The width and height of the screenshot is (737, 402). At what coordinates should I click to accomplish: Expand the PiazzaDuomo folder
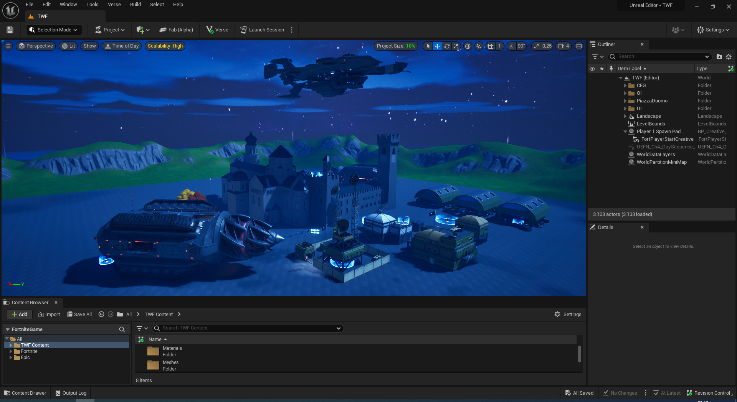pos(625,101)
